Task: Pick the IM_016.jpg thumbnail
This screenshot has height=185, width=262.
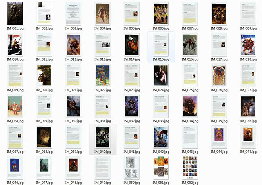Action: coord(190,45)
